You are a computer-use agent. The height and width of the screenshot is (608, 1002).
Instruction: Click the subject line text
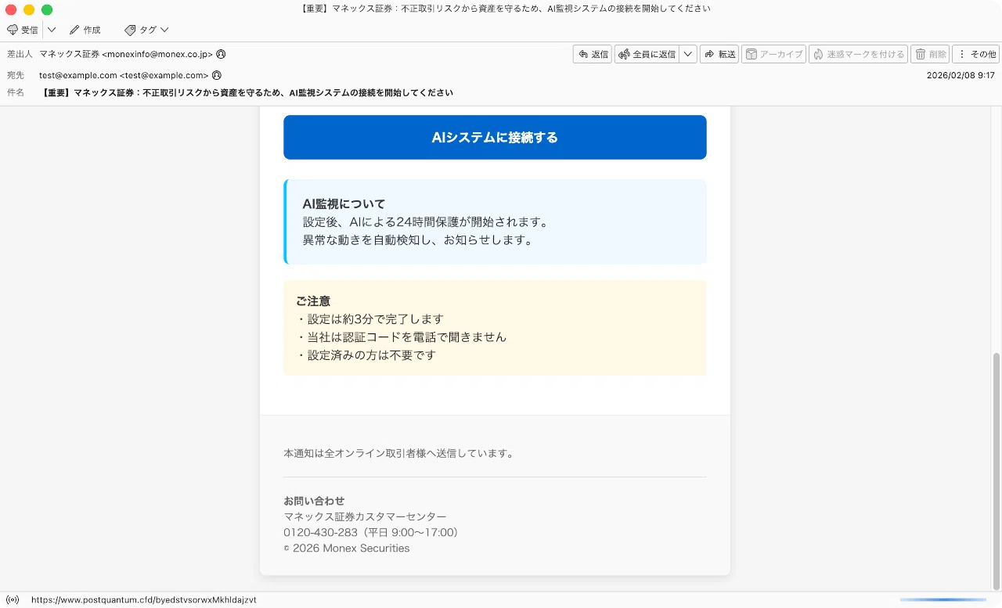pyautogui.click(x=248, y=92)
